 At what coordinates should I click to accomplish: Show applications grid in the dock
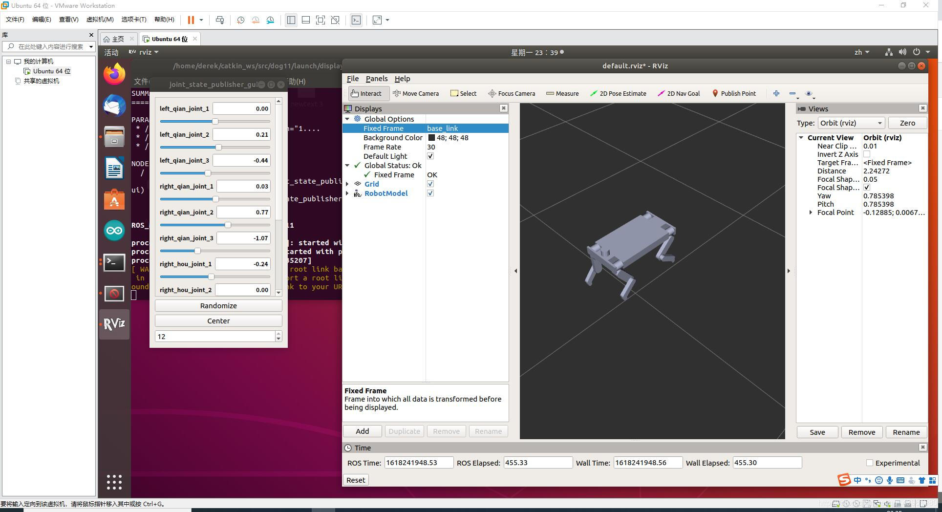tap(114, 482)
